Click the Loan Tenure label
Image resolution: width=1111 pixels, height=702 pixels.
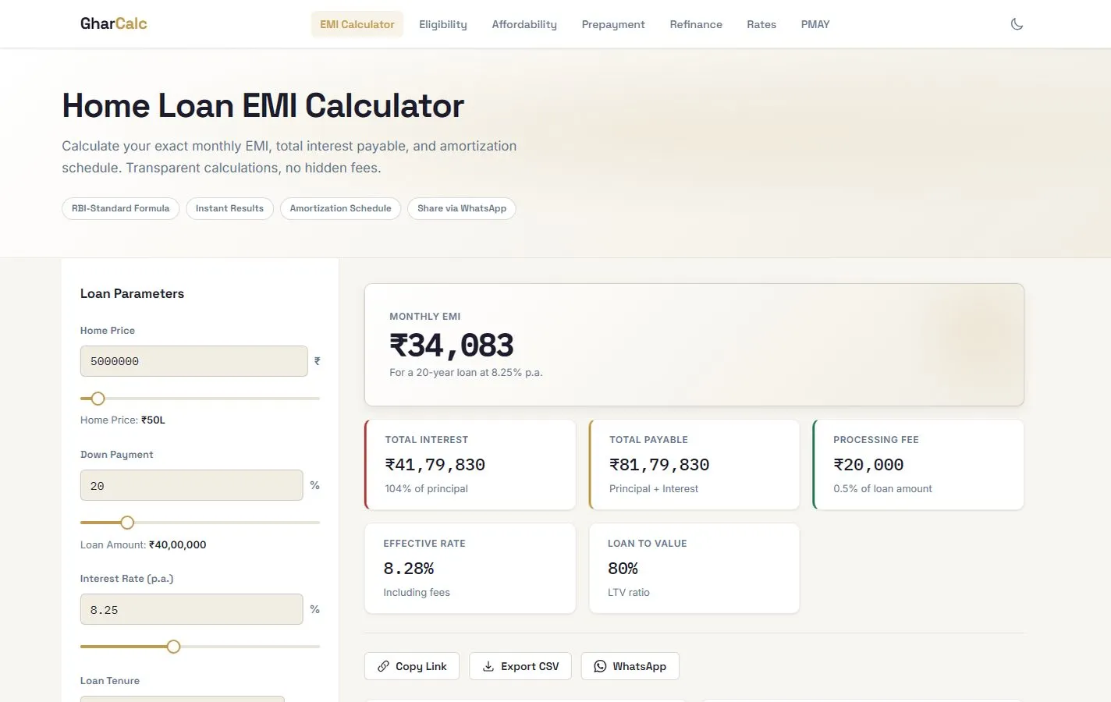pos(110,680)
